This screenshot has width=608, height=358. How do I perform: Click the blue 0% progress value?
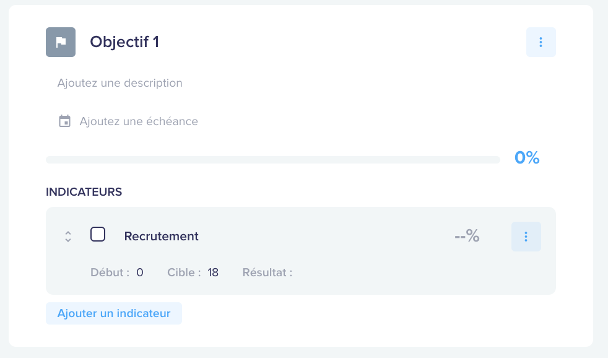coord(527,158)
